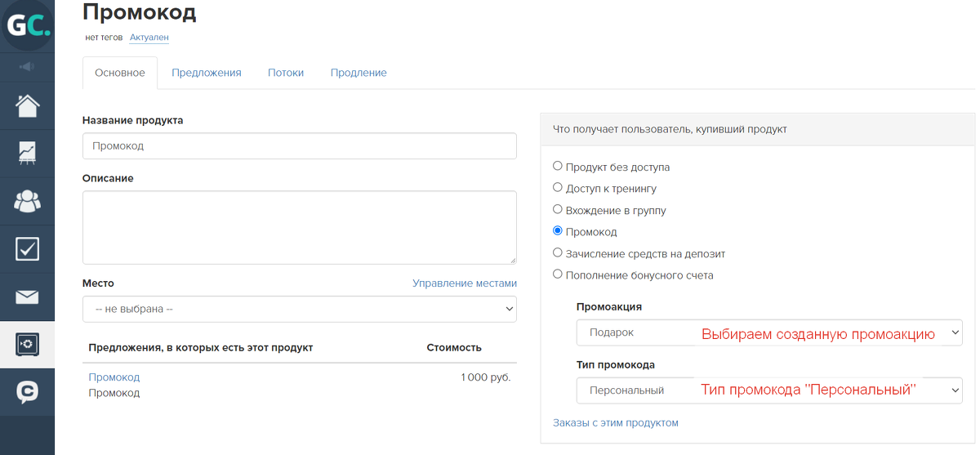The width and height of the screenshot is (980, 455).
Task: Expand the "Место" dropdown
Action: 300,309
